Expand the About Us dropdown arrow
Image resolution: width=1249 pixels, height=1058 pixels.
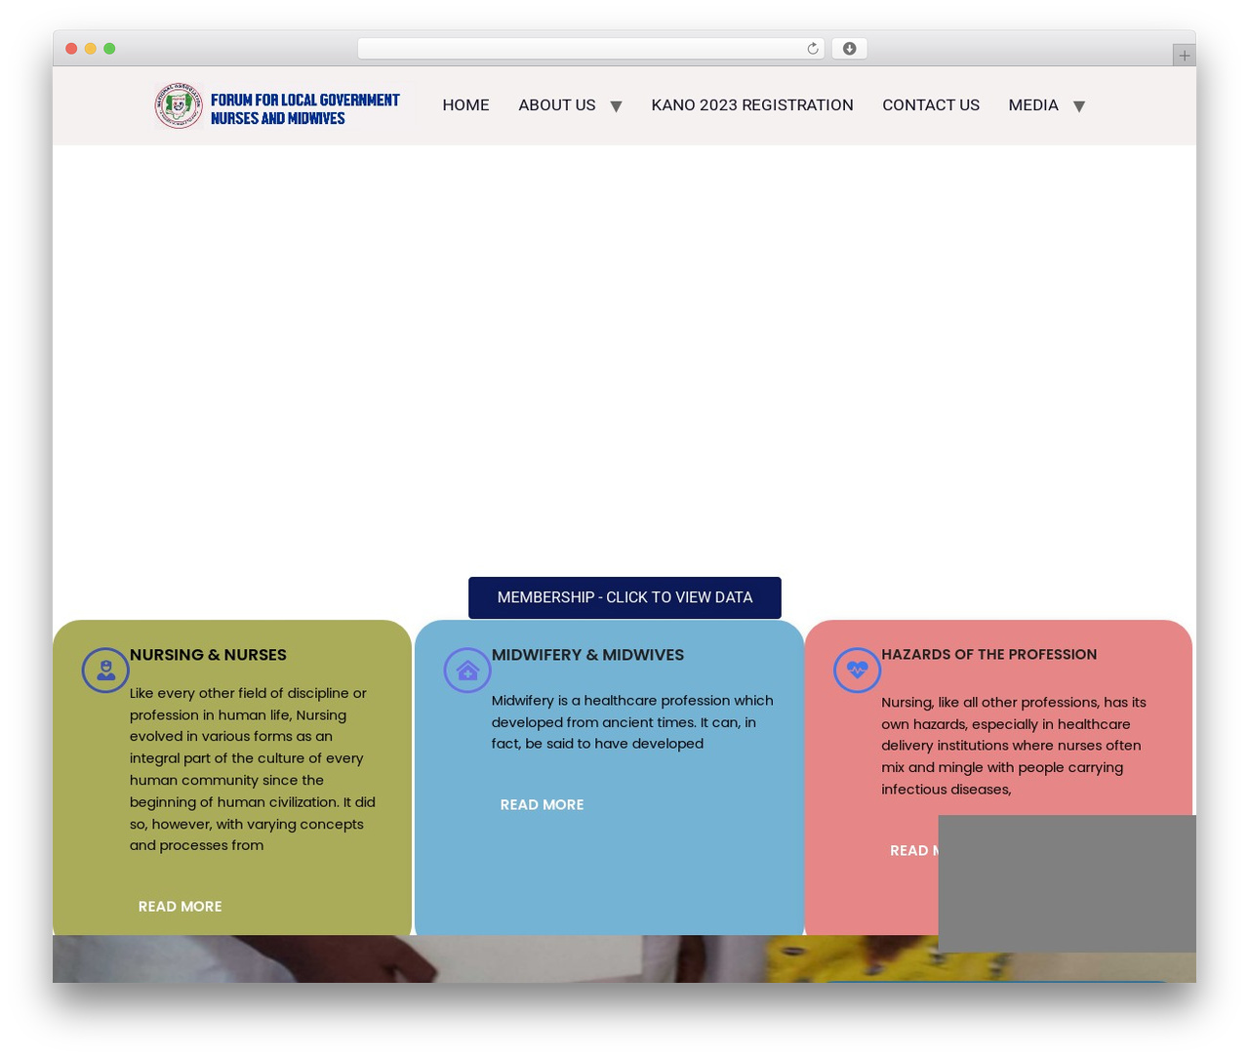pyautogui.click(x=616, y=106)
